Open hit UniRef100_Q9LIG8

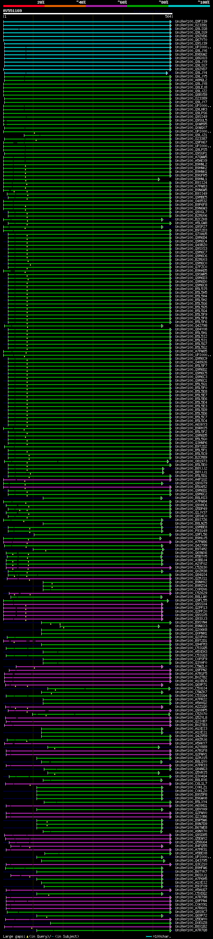coord(191,29)
